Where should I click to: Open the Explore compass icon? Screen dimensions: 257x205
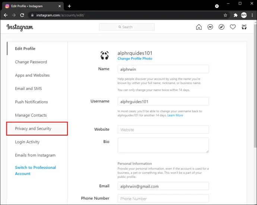222,27
